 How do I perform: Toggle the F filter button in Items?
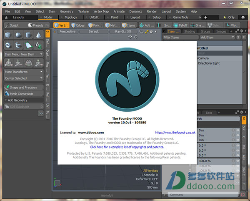(x=244, y=38)
